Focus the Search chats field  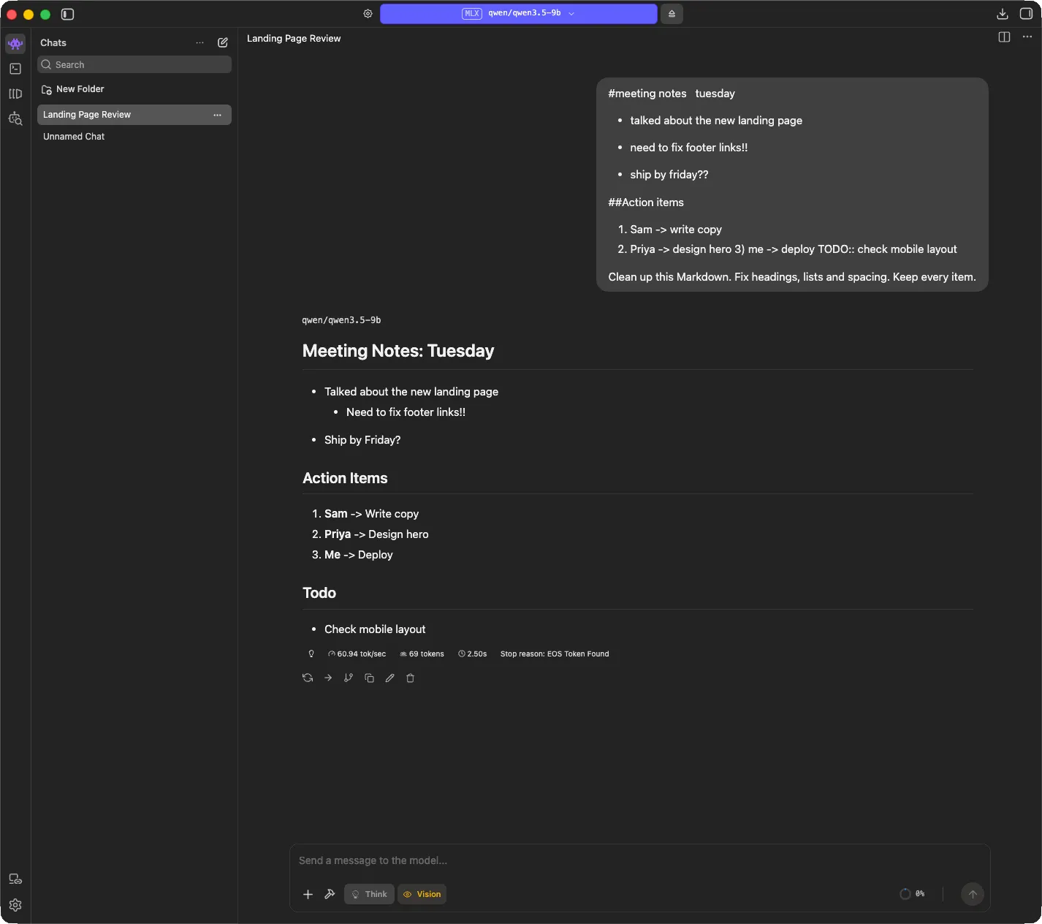[x=134, y=64]
